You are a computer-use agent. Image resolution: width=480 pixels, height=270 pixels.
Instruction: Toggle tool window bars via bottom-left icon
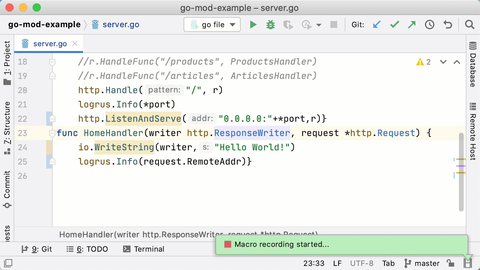point(8,263)
